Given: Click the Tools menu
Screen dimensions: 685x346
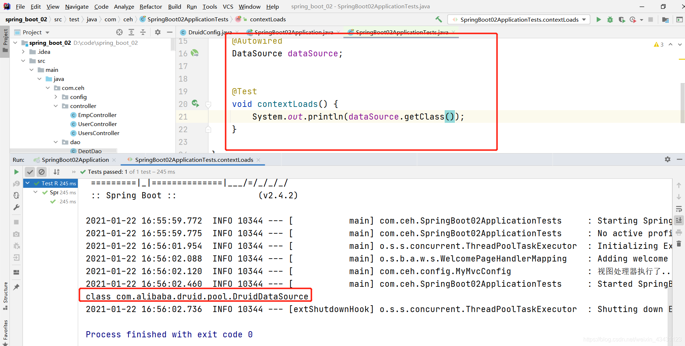Looking at the screenshot, I should [x=210, y=7].
